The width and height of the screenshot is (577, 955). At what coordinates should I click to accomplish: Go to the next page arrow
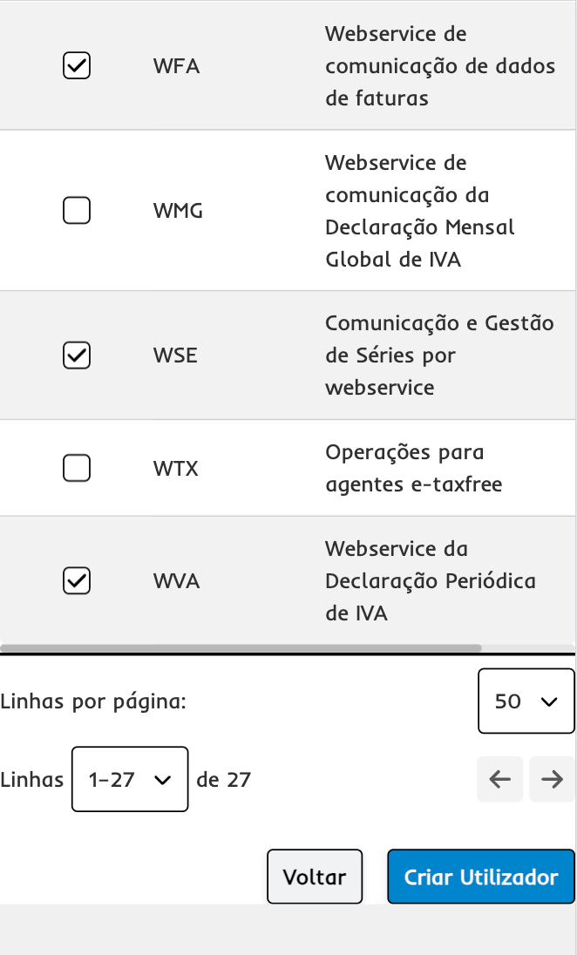coord(552,779)
